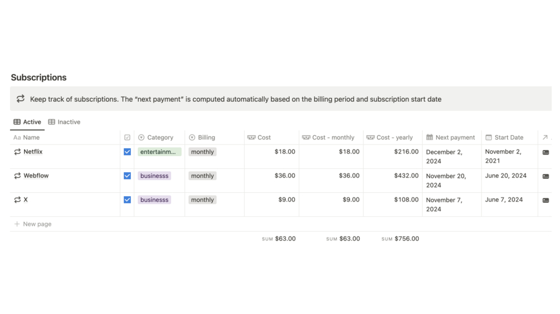The height and width of the screenshot is (314, 560).
Task: Click start date June 7, 2024
Action: click(x=504, y=200)
